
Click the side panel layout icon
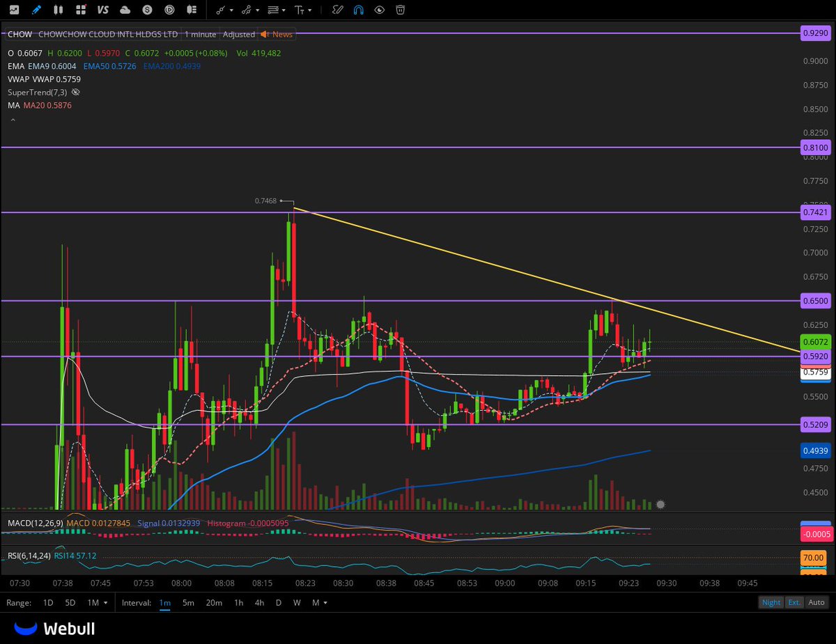pyautogui.click(x=192, y=10)
